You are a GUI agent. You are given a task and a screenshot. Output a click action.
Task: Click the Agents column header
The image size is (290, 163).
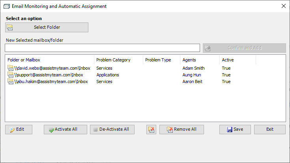click(x=199, y=60)
